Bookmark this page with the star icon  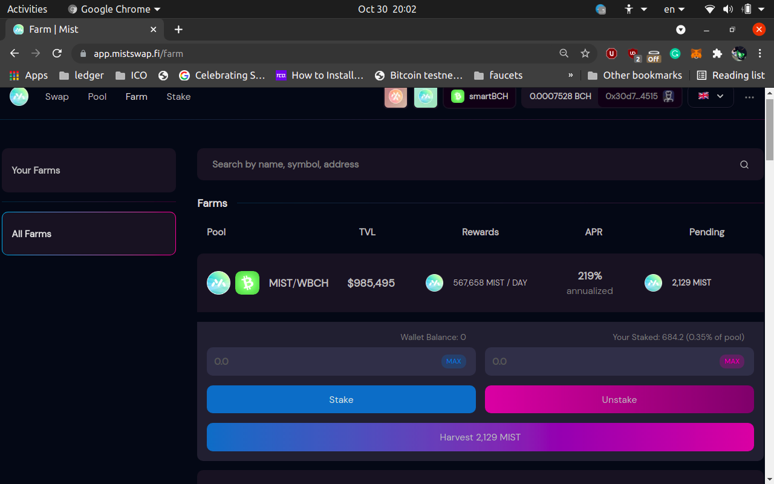tap(585, 53)
